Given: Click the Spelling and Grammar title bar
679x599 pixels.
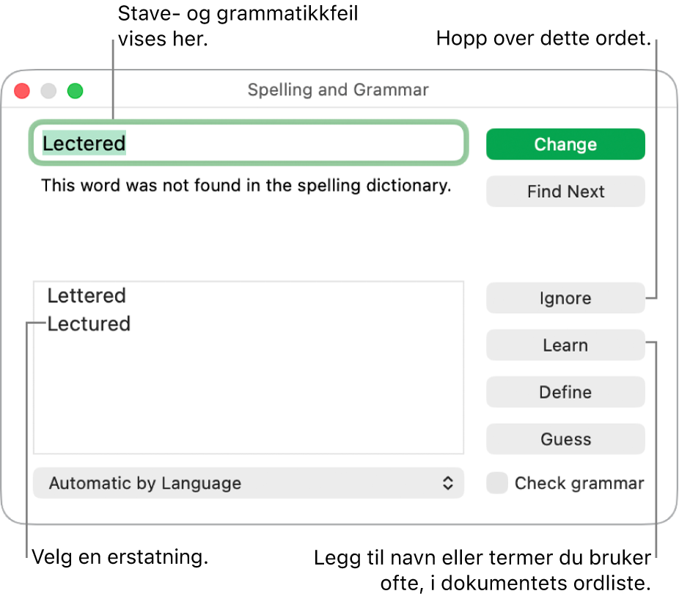Looking at the screenshot, I should click(x=338, y=89).
